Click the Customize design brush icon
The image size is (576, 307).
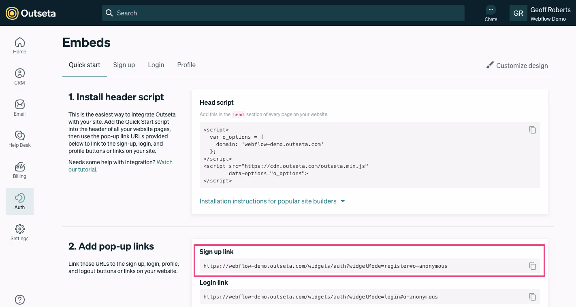click(x=490, y=65)
